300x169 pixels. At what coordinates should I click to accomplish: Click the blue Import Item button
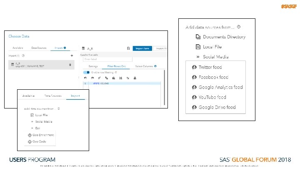142,48
